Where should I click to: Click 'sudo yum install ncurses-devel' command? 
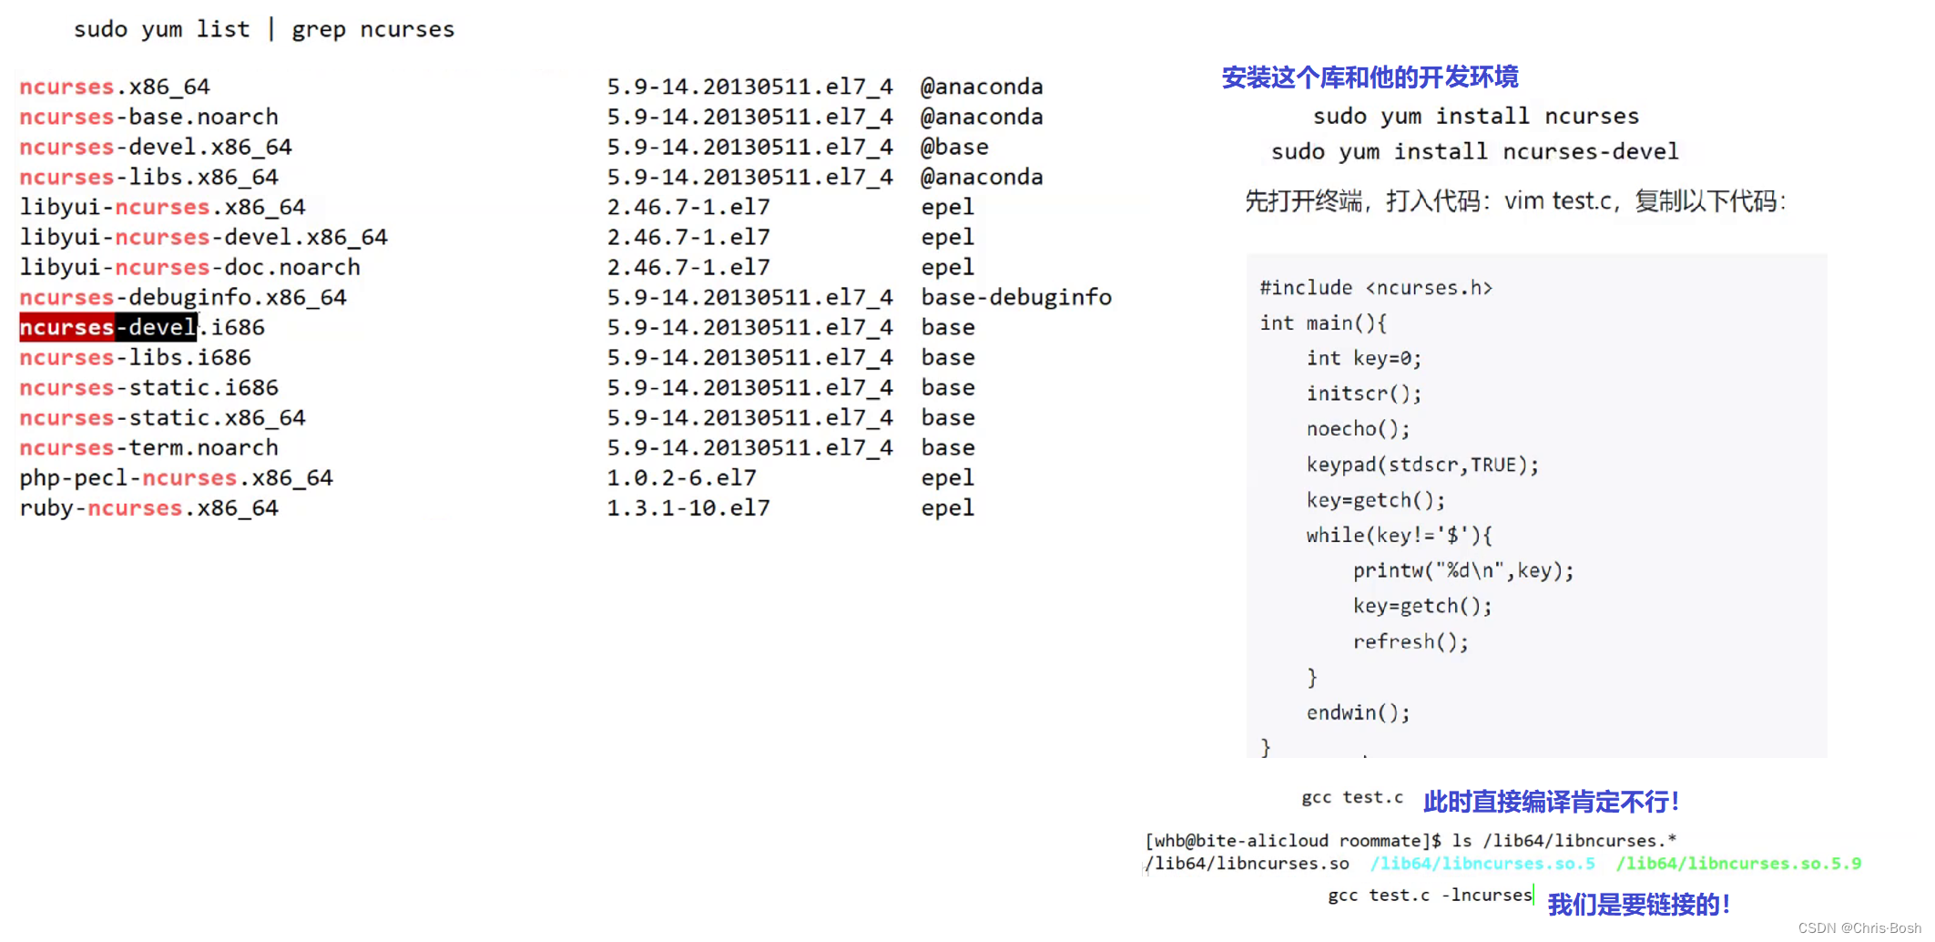point(1474,151)
